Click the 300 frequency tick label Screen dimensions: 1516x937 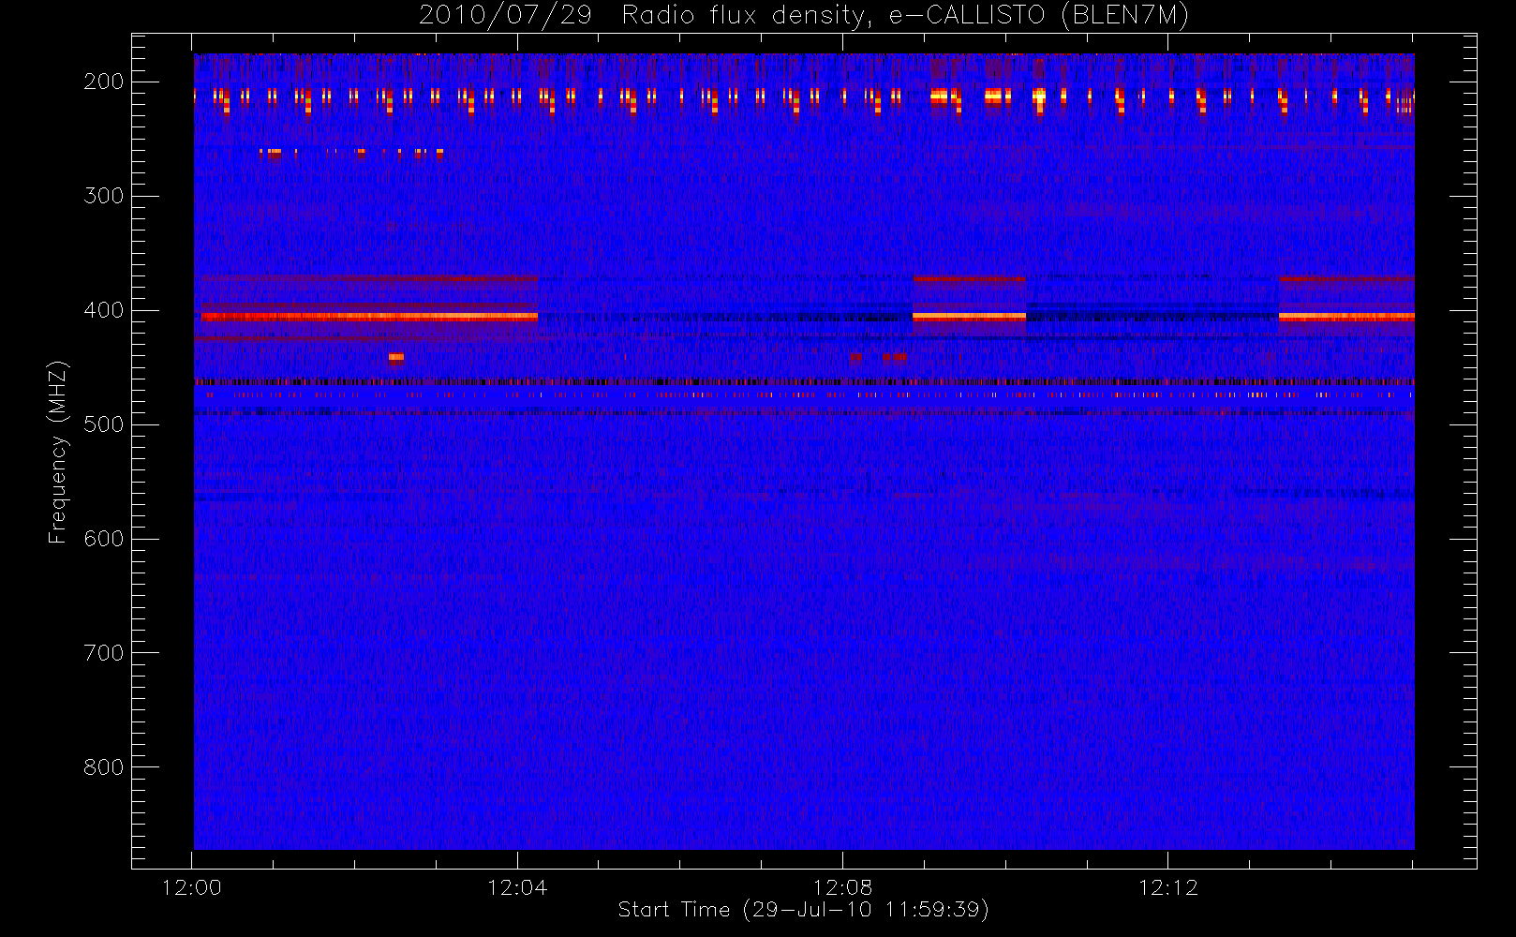(103, 196)
